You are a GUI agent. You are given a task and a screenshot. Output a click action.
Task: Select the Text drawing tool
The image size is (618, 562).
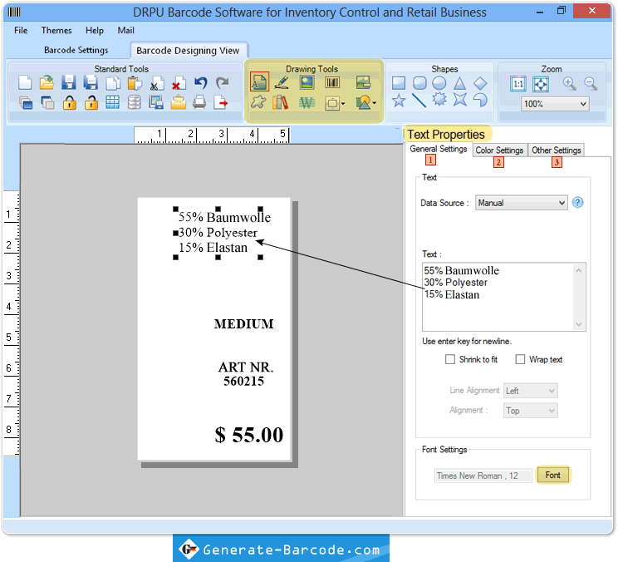pos(259,81)
